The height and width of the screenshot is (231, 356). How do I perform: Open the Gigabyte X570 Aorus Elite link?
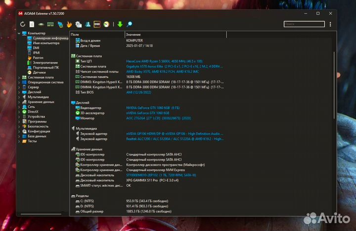pyautogui.click(x=175, y=67)
